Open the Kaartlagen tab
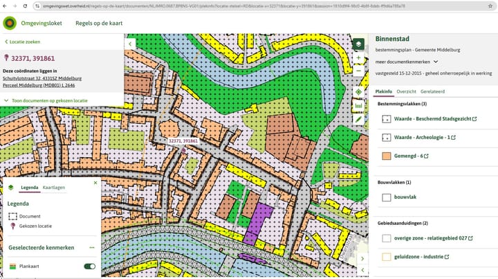Screen dimensions: 498x279 [54, 188]
